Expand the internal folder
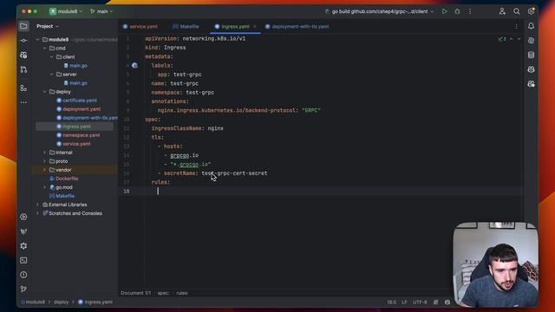 [x=44, y=153]
